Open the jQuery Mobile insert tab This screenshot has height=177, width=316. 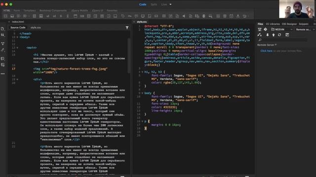click(79, 10)
